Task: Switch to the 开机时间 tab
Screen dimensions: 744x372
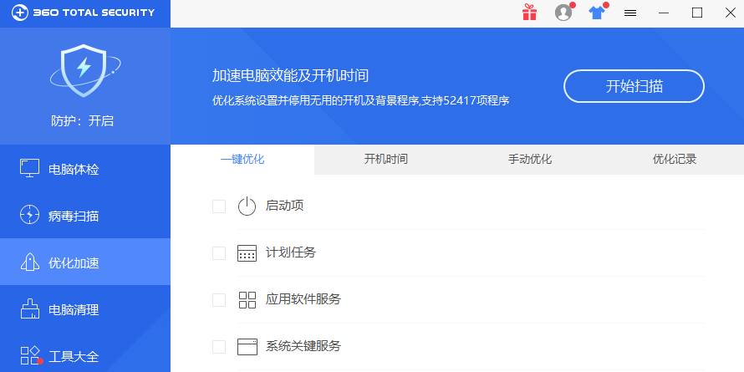Action: (x=386, y=159)
